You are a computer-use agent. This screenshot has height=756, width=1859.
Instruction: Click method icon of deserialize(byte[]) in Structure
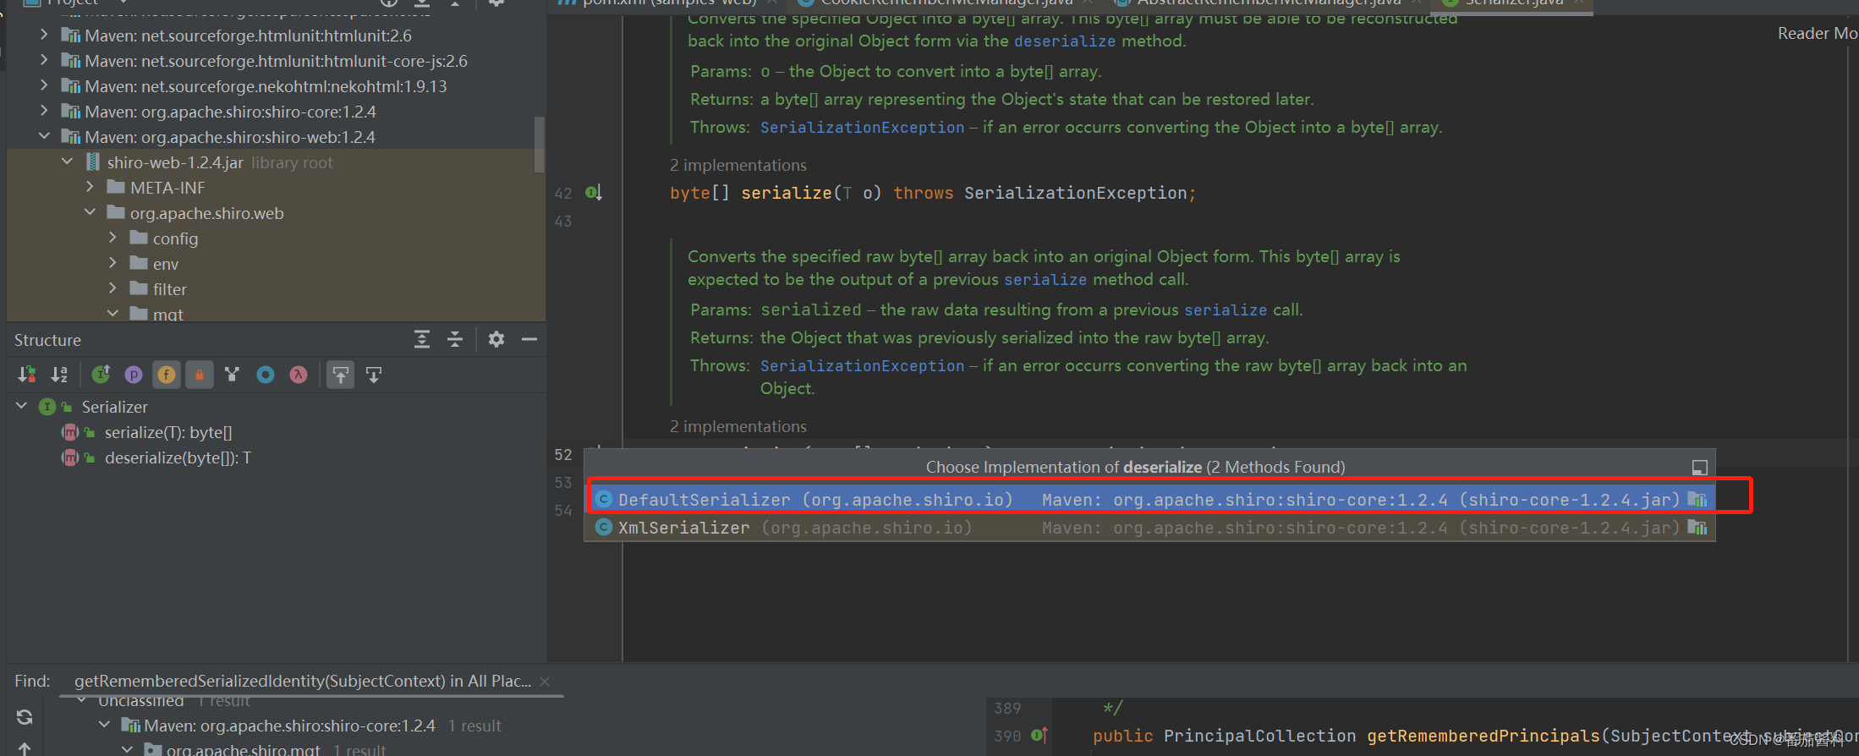point(69,457)
